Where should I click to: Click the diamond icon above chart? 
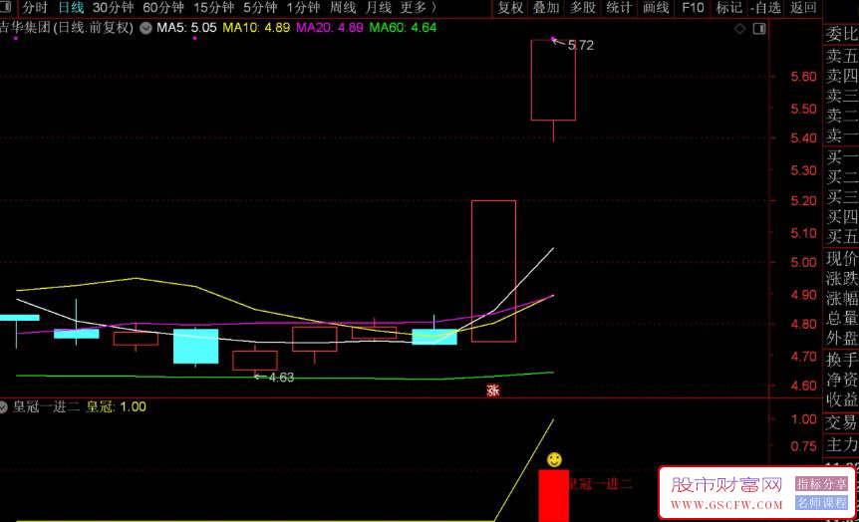[x=739, y=29]
